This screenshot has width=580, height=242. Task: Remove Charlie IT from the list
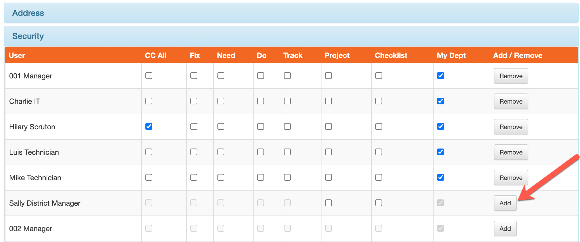[x=511, y=101]
